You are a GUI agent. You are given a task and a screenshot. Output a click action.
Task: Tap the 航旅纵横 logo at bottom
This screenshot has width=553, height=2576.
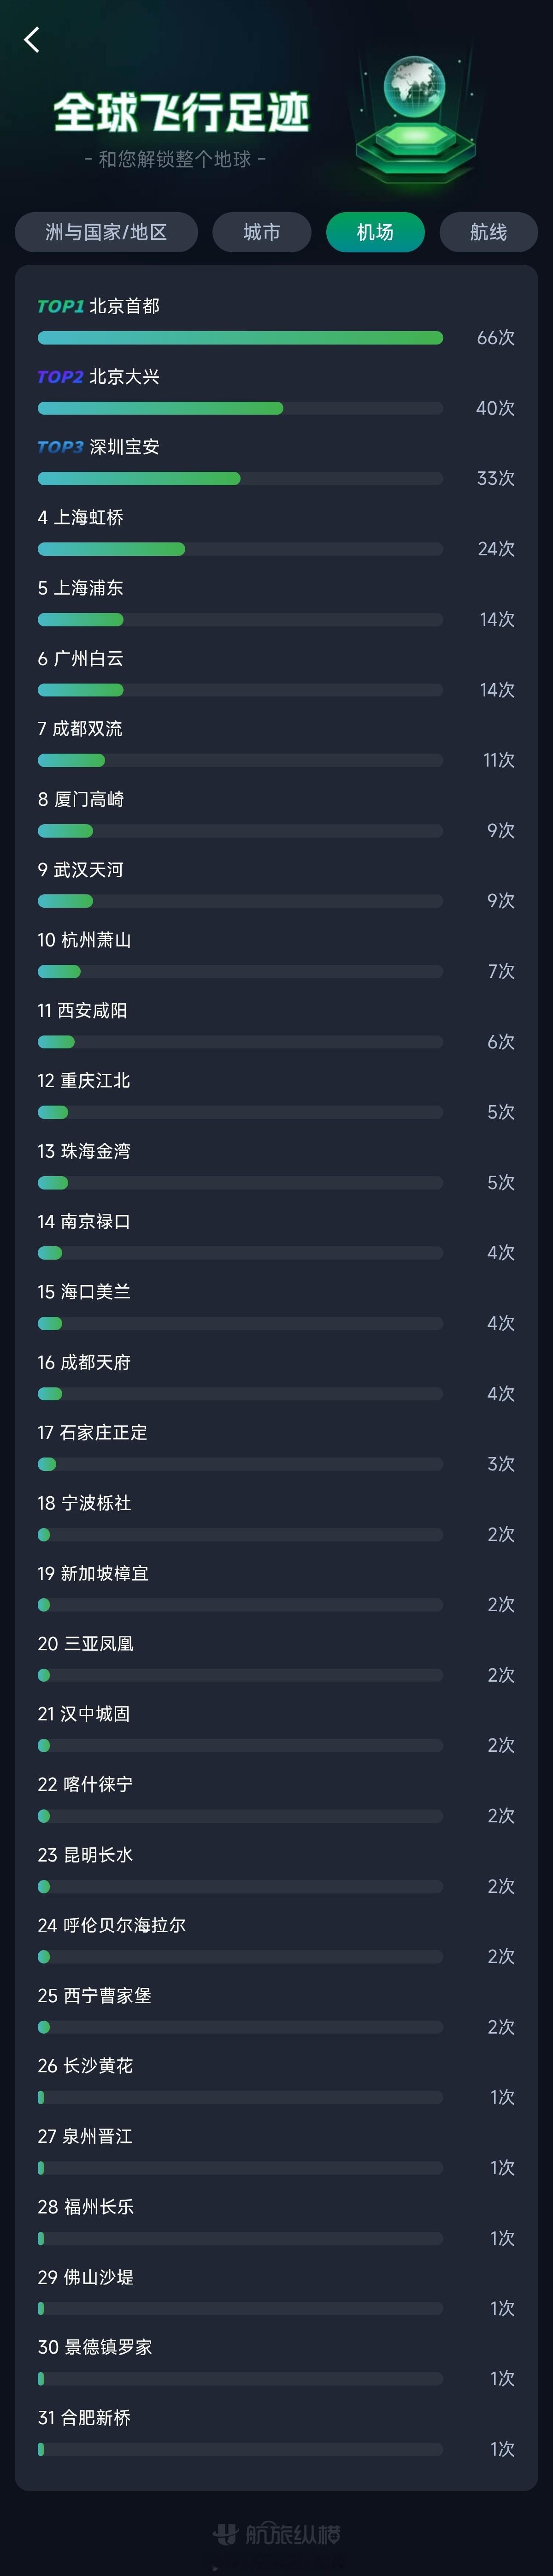pyautogui.click(x=277, y=2533)
